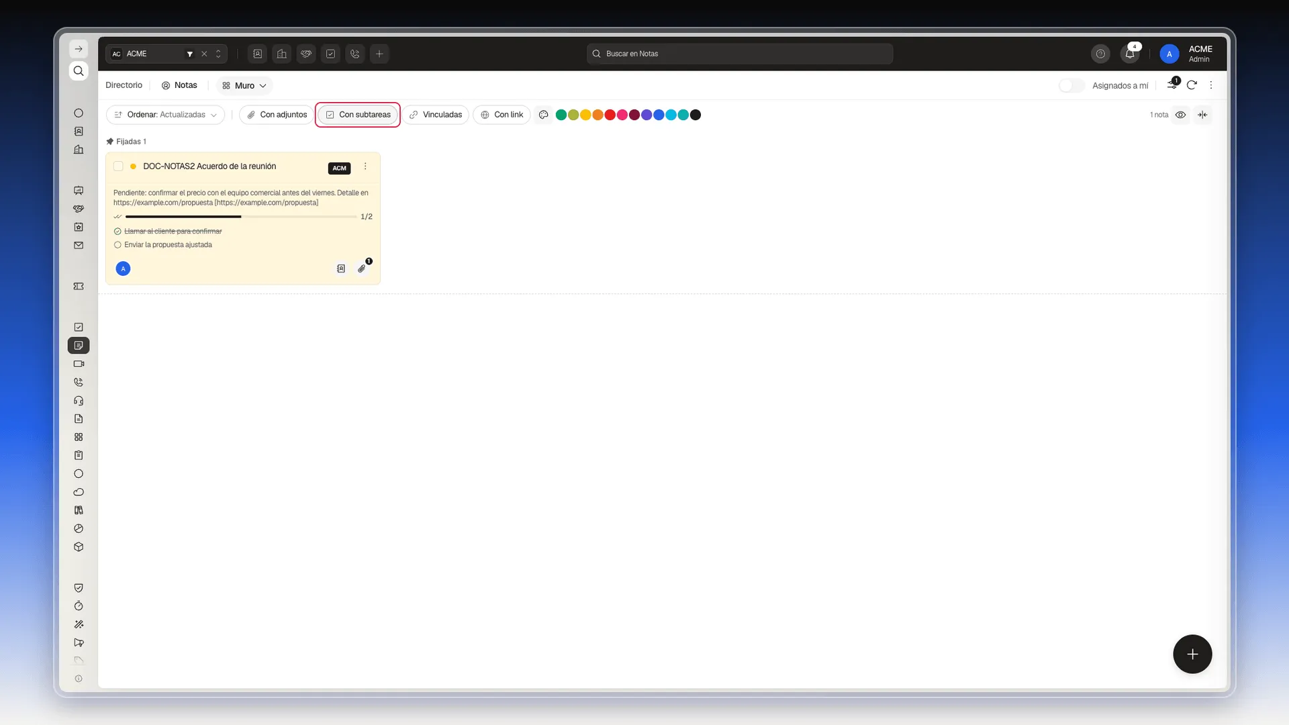Toggle the eye visibility icon near '1 nota'
1289x725 pixels.
[1180, 115]
